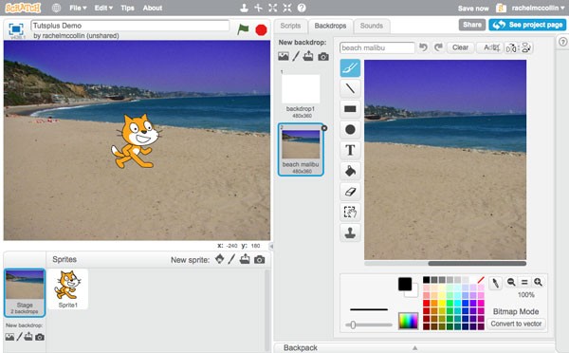569x353 pixels.
Task: Choose the Ellipse drawing tool
Action: pyautogui.click(x=350, y=130)
